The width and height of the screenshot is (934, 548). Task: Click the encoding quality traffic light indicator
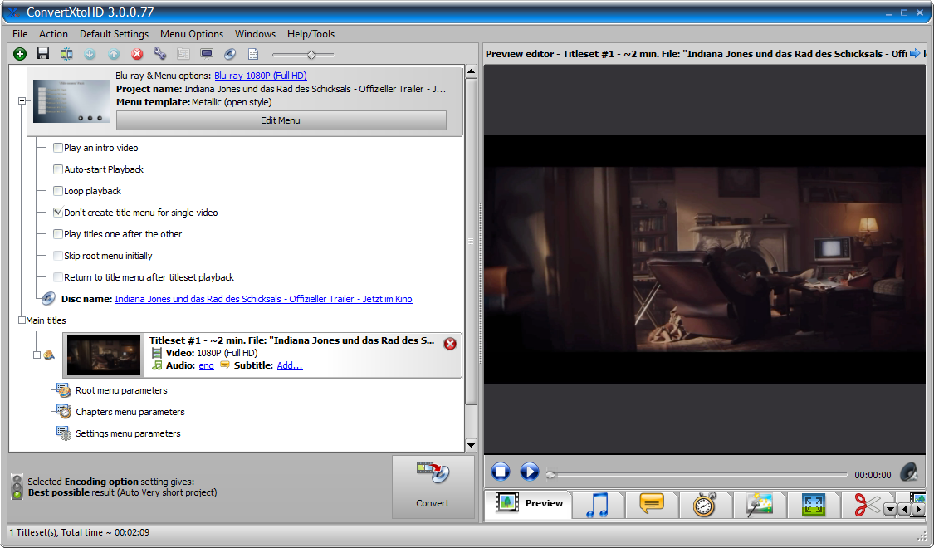click(17, 487)
